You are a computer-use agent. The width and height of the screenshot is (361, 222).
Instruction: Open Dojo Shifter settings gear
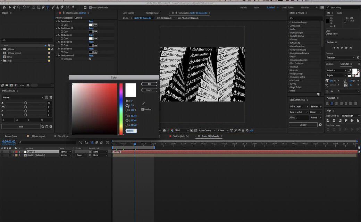click(320, 125)
